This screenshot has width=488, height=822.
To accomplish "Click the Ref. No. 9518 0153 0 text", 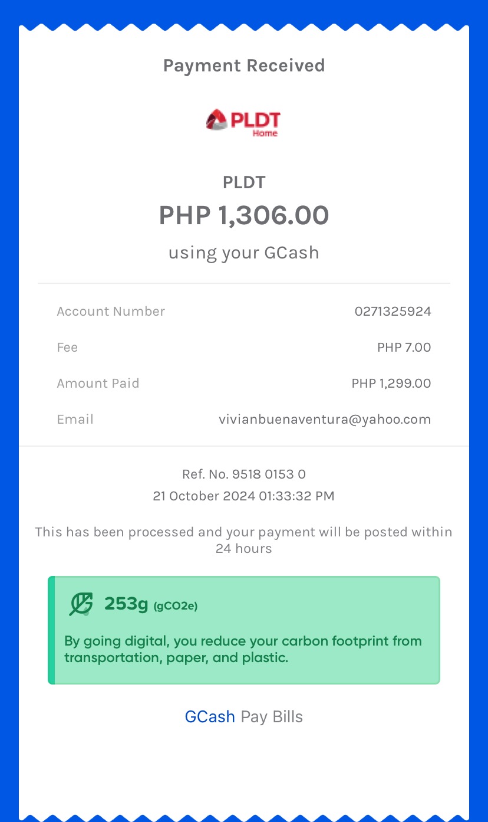I will pyautogui.click(x=243, y=474).
